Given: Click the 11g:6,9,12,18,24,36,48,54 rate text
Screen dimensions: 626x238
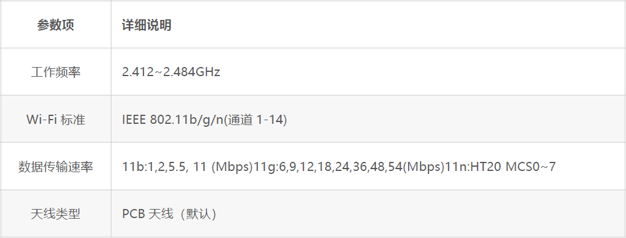Looking at the screenshot, I should pos(328,167).
